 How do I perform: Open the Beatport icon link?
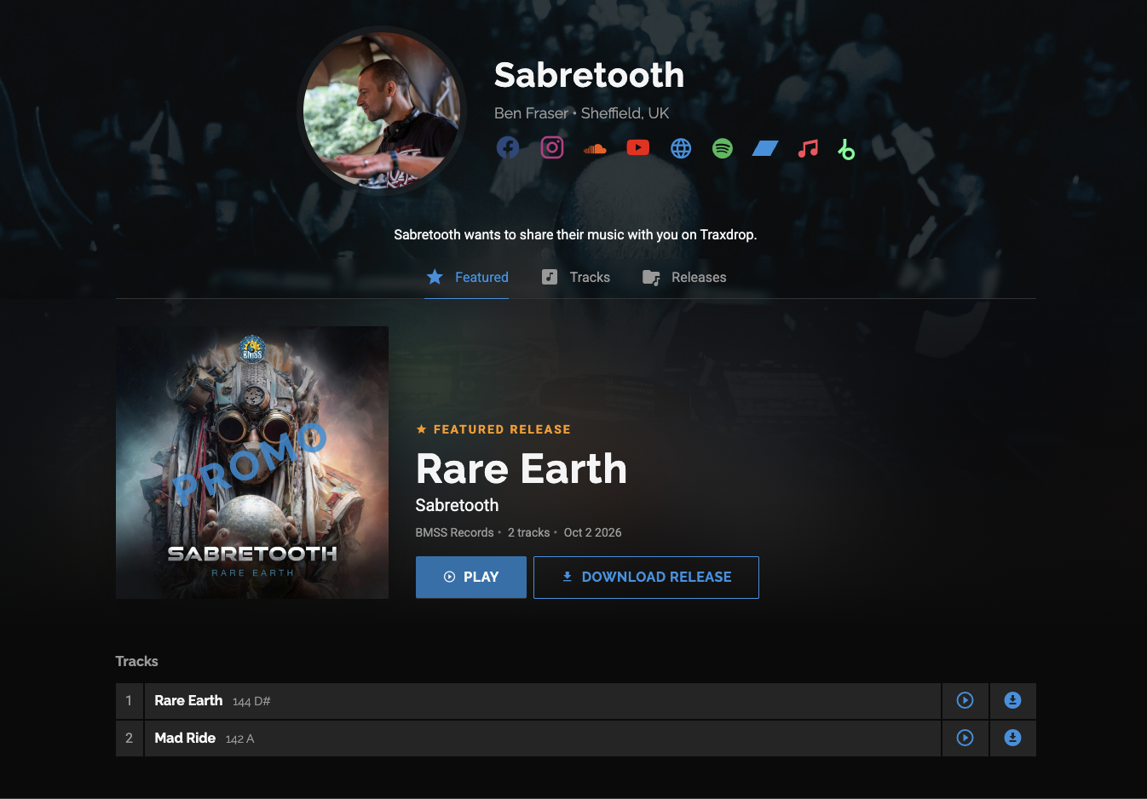[x=846, y=149]
